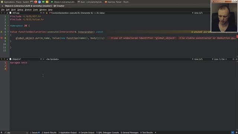The width and height of the screenshot is (238, 134).
Task: Click the remove split icon in lower editor toolbar
Action: tap(237, 59)
